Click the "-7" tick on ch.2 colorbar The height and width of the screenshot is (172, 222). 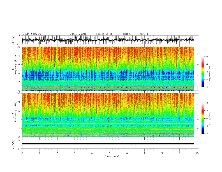point(207,134)
